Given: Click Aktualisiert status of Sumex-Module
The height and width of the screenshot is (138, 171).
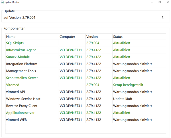Looking at the screenshot, I should 122,57.
